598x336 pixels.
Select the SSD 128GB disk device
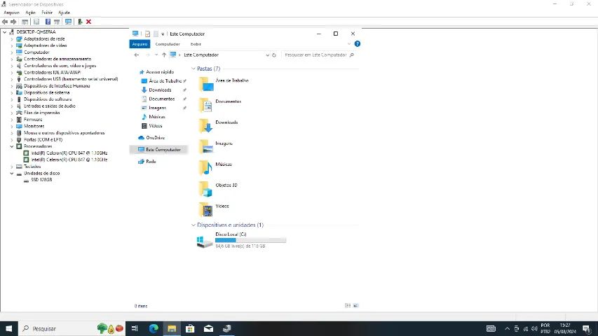pos(41,180)
